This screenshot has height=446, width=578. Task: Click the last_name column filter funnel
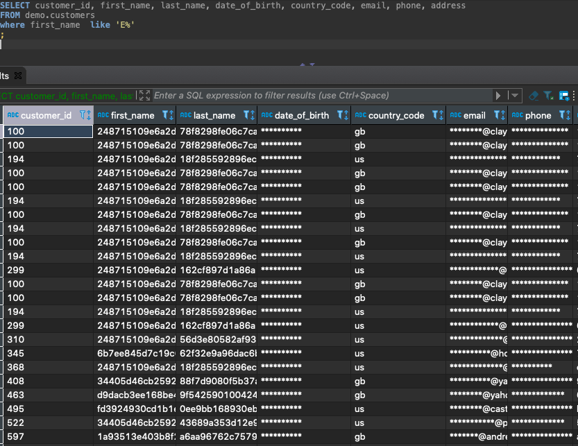[x=246, y=115]
